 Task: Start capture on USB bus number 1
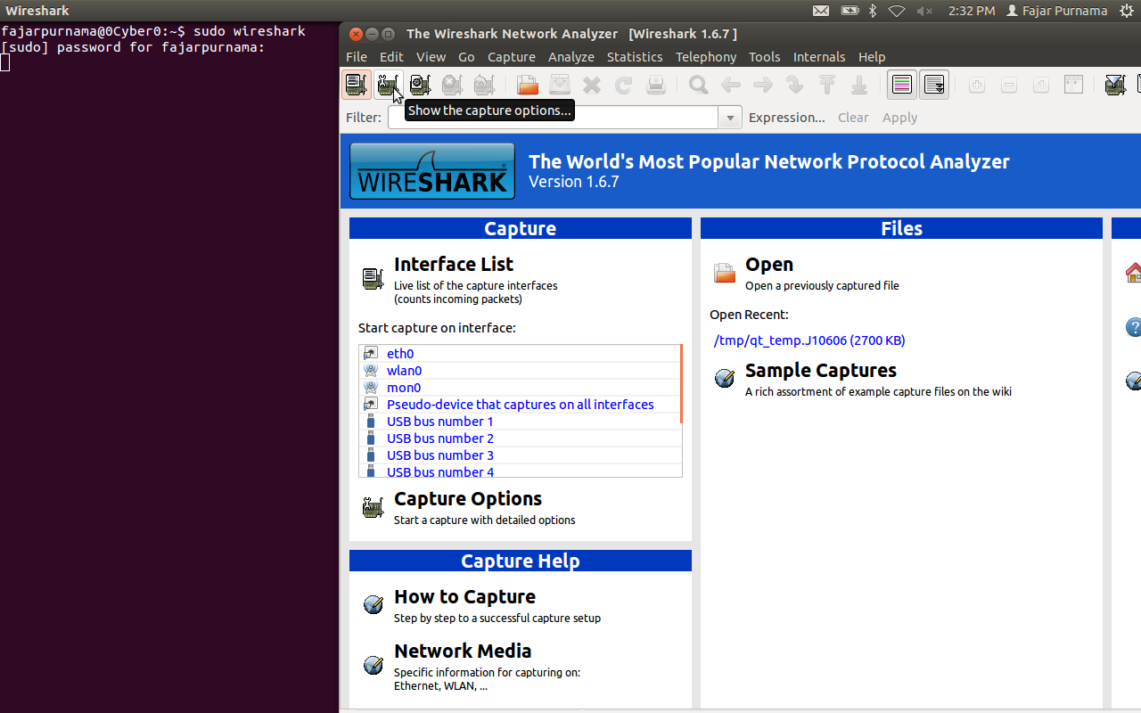(440, 422)
